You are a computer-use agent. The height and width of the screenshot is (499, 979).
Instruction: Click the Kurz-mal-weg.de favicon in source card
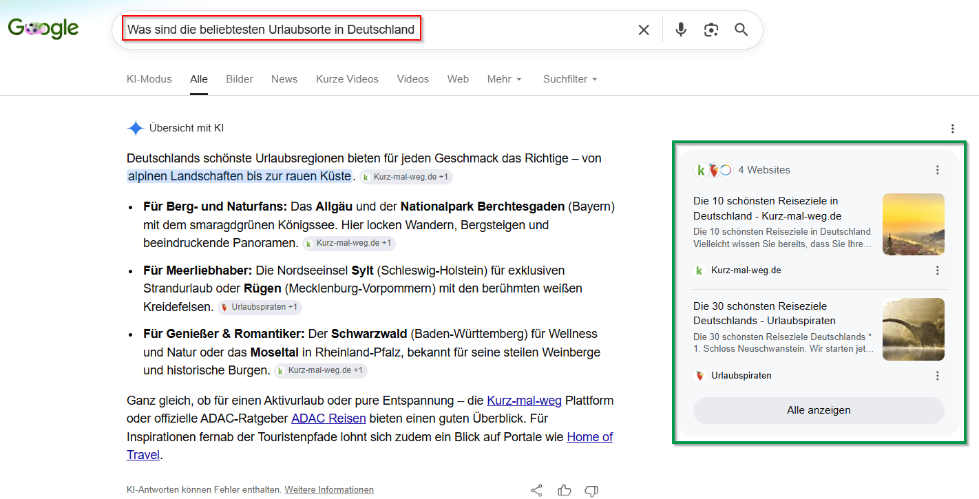coord(700,270)
